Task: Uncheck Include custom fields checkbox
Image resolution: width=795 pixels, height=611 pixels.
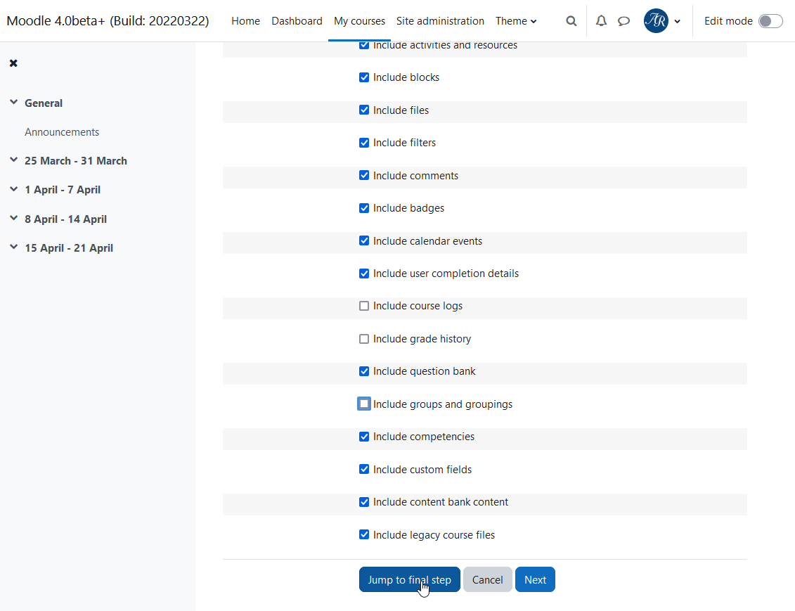Action: click(364, 470)
